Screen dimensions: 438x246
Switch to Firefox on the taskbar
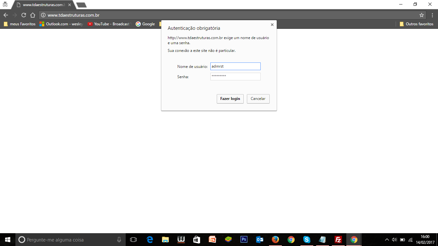[x=275, y=240]
